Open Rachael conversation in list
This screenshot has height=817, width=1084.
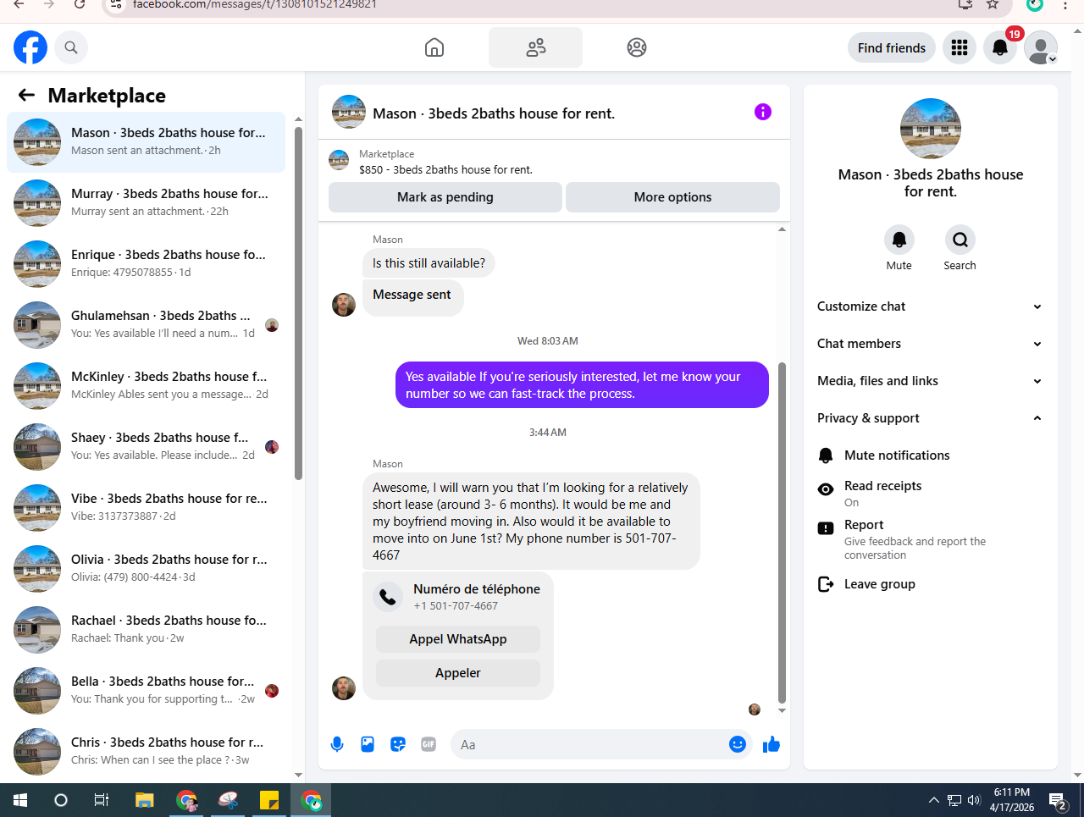tap(146, 629)
